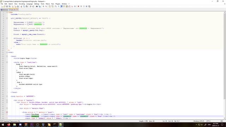Open File Explorer from the taskbar

14,125
